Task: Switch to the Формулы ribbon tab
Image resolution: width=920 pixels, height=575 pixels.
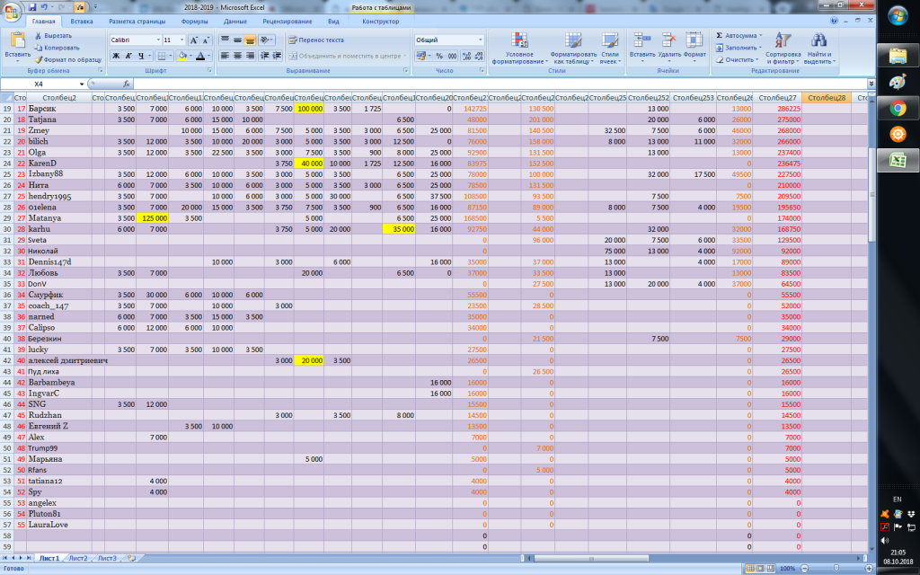Action: (x=194, y=20)
